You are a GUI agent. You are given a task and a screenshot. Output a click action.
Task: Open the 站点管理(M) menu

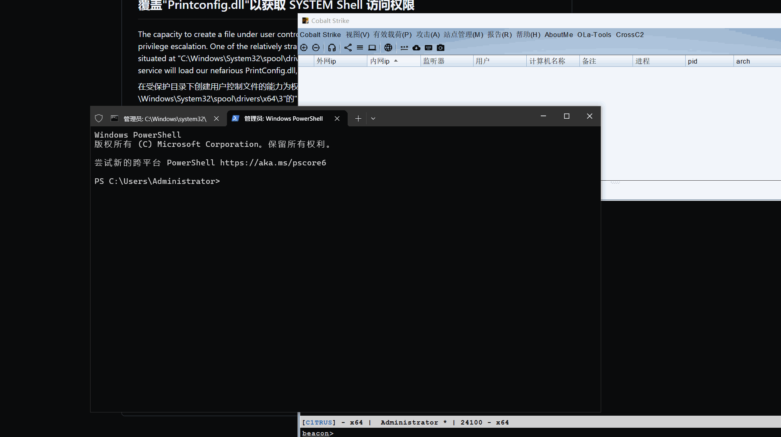[463, 35]
